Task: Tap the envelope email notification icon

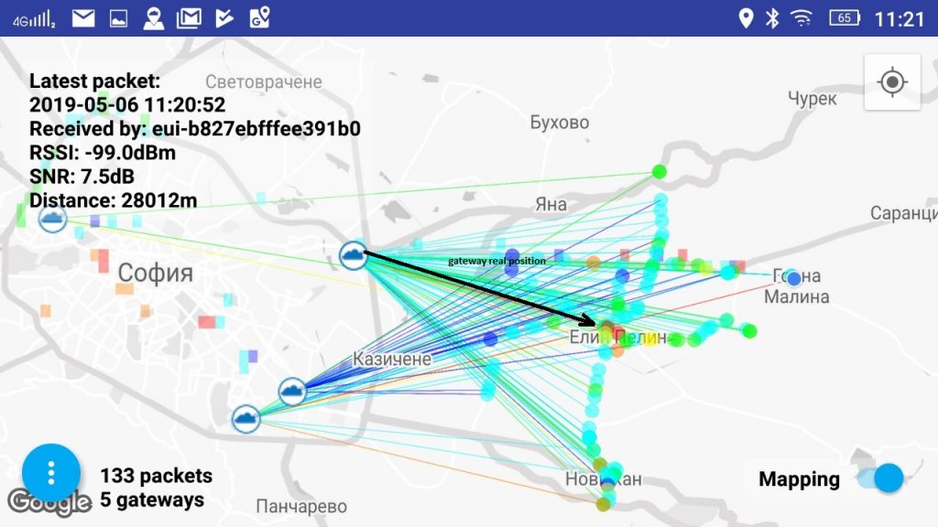Action: pos(82,16)
